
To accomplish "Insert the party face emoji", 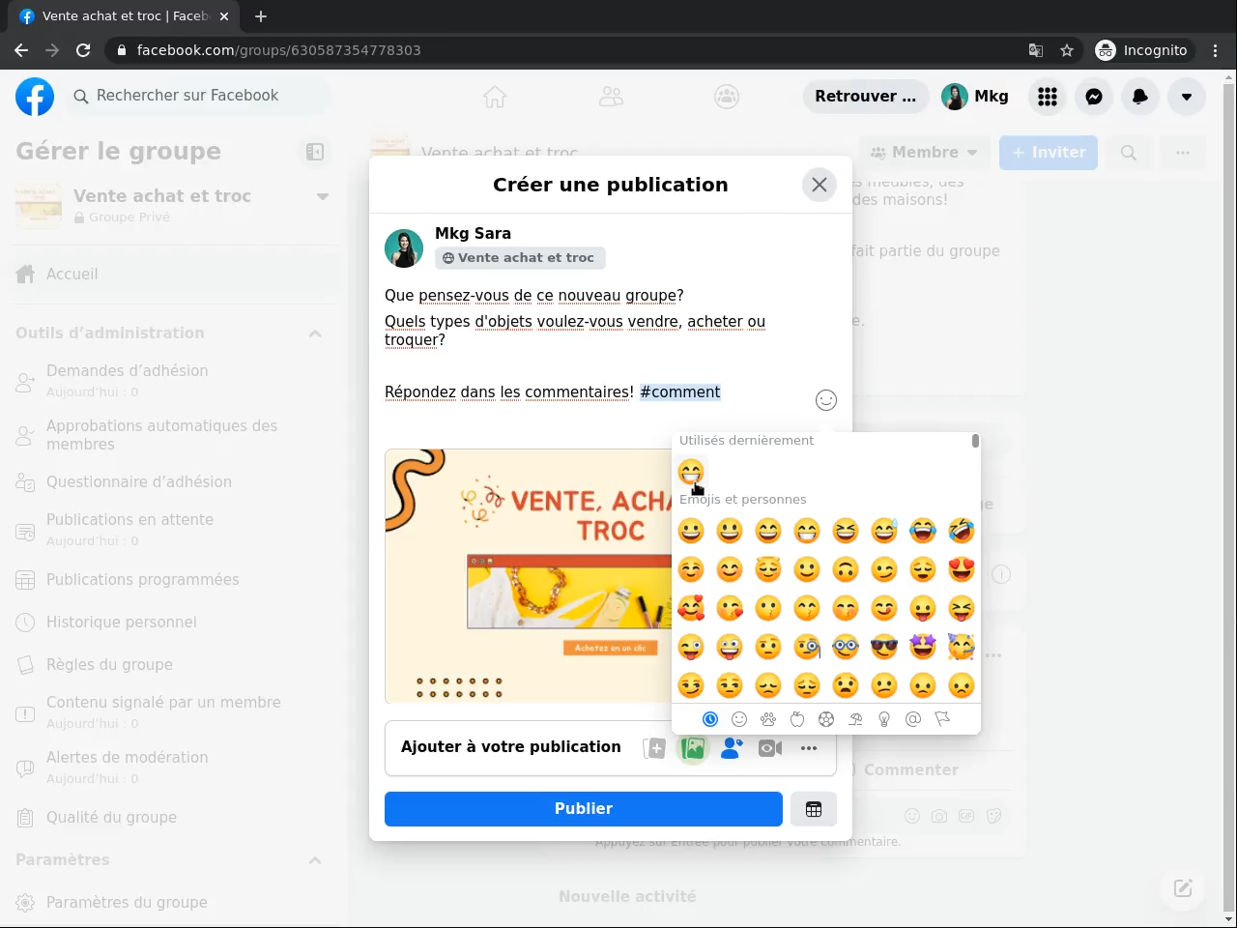I will [x=962, y=647].
